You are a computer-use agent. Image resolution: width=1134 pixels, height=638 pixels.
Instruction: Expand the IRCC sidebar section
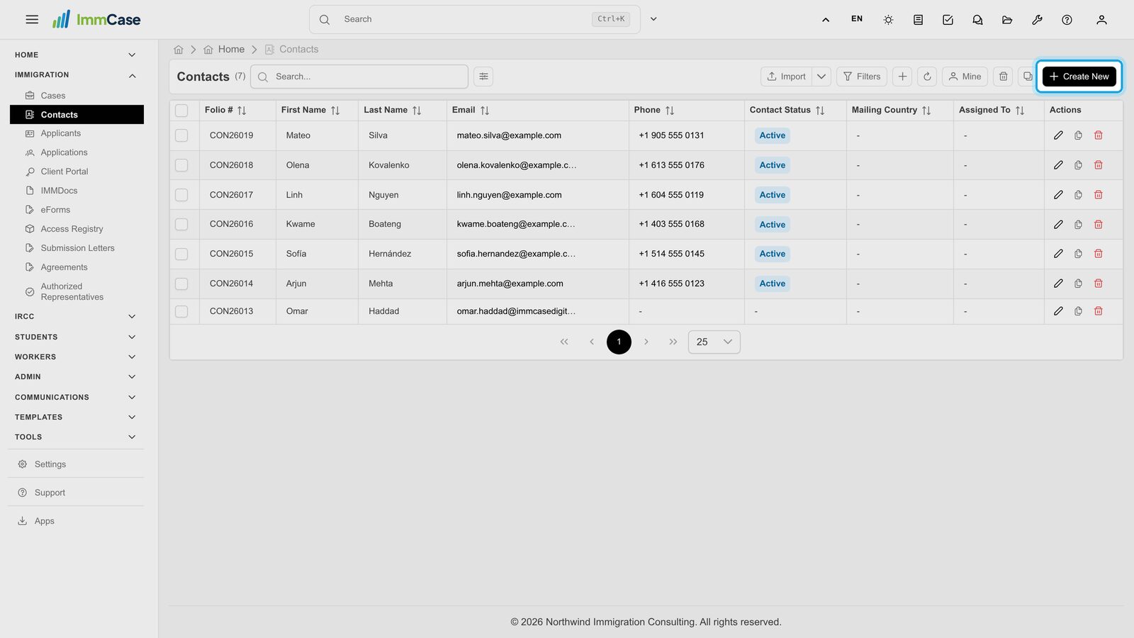click(76, 317)
